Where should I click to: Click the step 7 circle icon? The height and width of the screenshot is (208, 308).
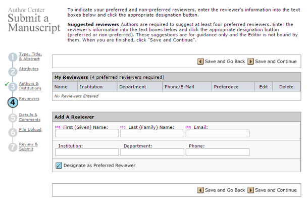click(13, 147)
